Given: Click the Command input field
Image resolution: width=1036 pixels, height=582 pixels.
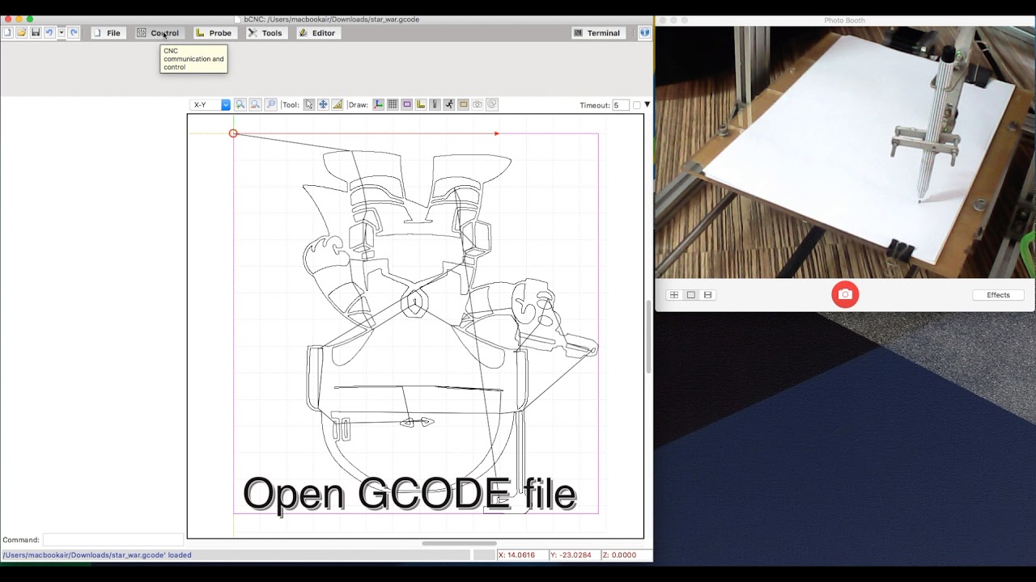Looking at the screenshot, I should pos(113,540).
